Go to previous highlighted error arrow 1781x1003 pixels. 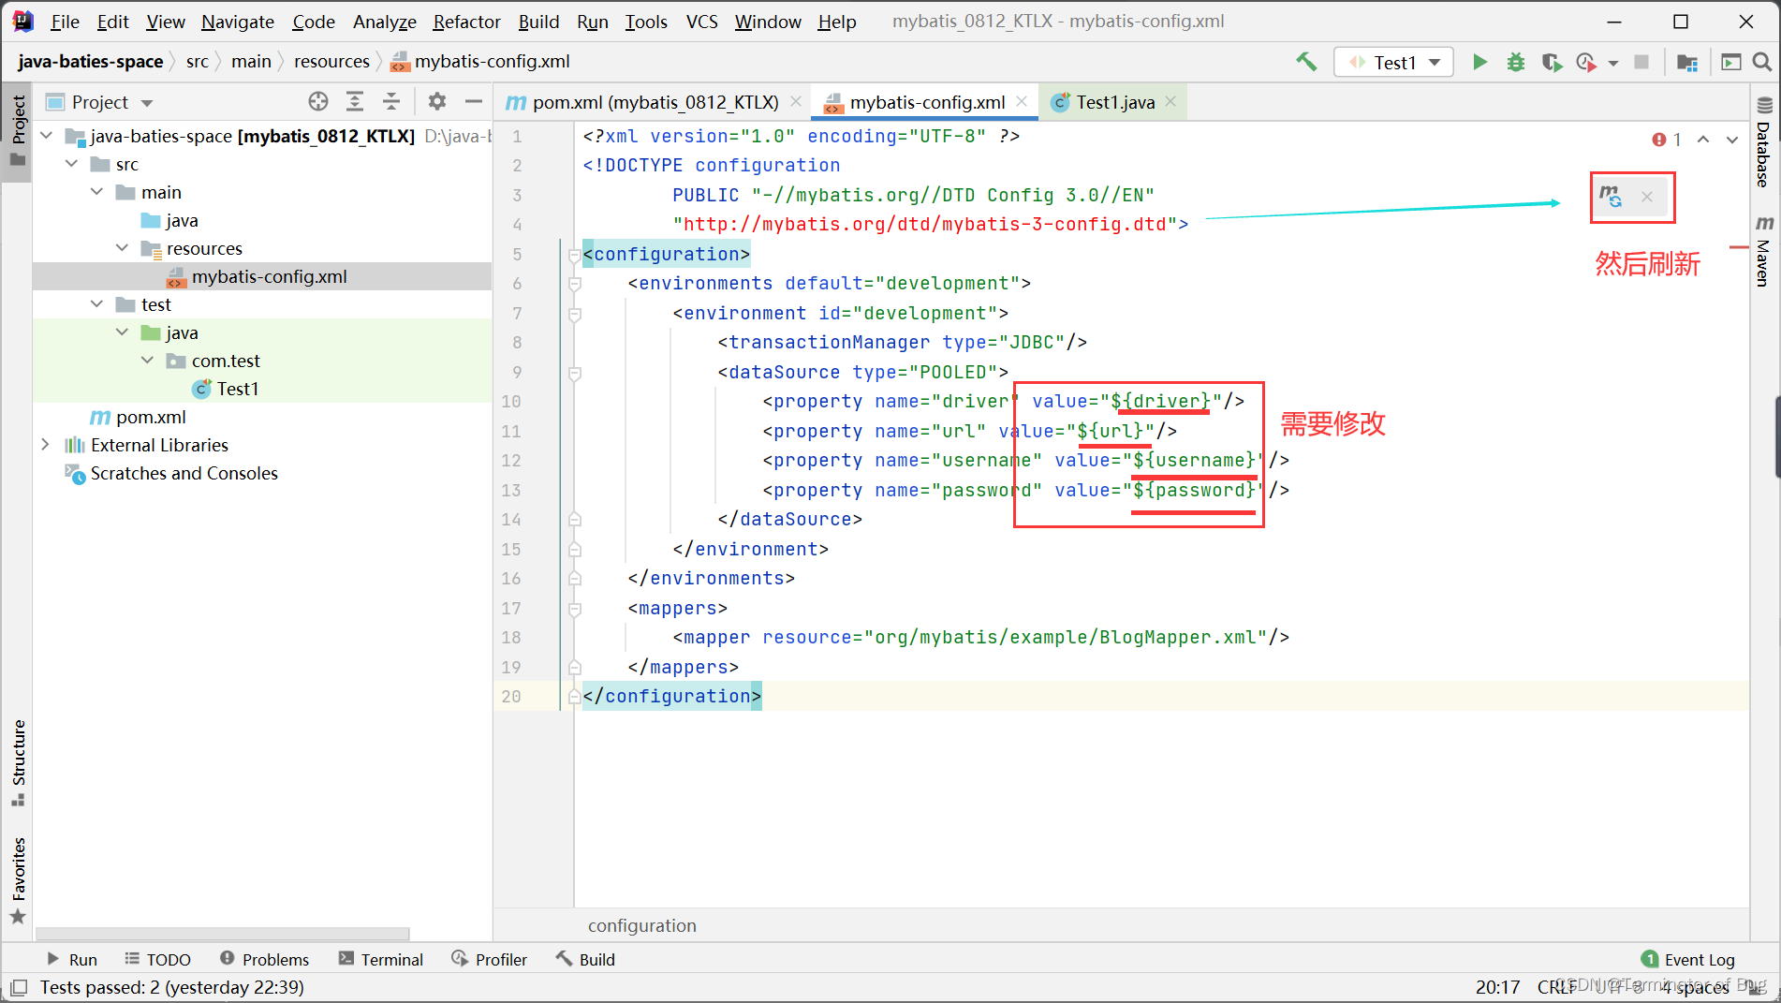1703,140
